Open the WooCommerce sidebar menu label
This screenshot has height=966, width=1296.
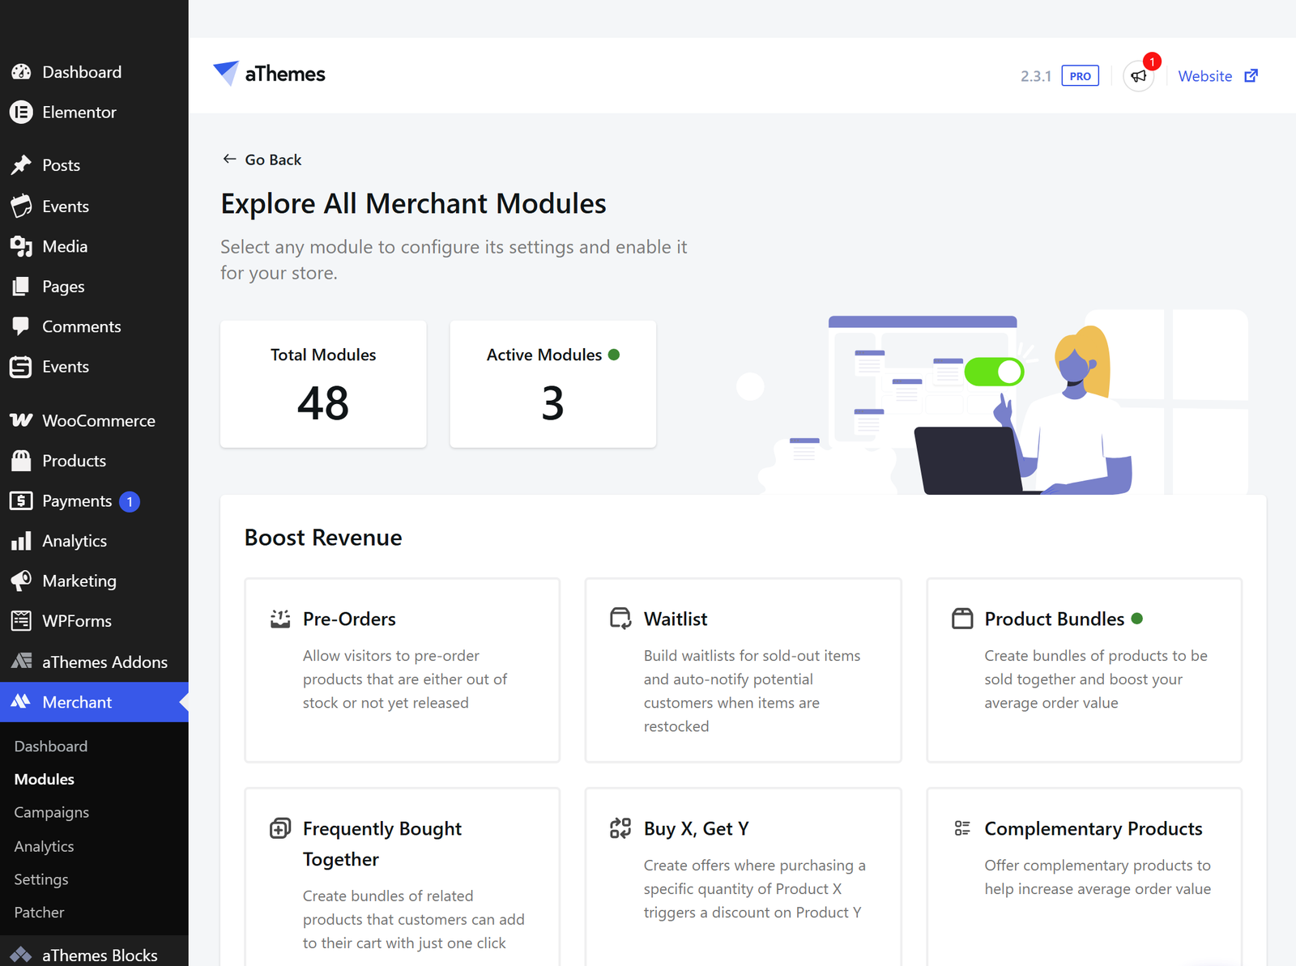point(99,421)
